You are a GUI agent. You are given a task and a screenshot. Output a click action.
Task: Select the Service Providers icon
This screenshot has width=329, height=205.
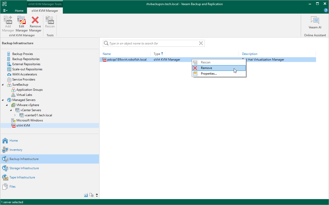point(9,79)
